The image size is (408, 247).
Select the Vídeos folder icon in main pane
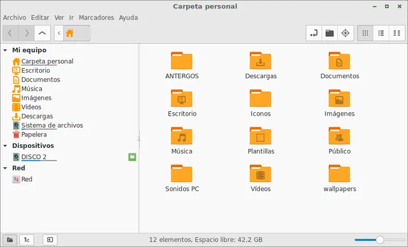tap(261, 173)
